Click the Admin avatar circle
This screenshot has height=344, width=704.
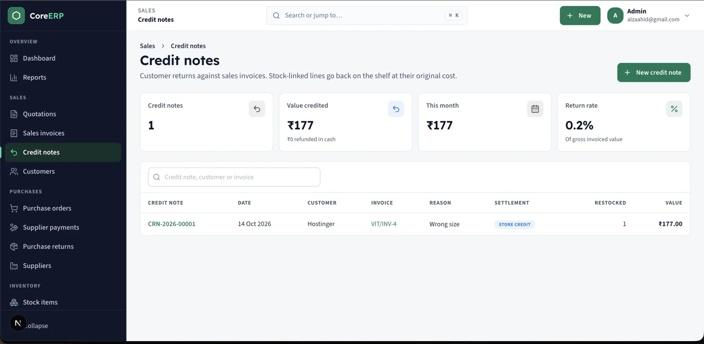click(x=615, y=15)
